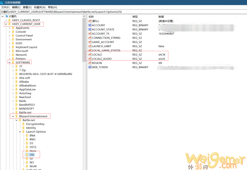Expand the Control Panel arrow

click(x=10, y=36)
